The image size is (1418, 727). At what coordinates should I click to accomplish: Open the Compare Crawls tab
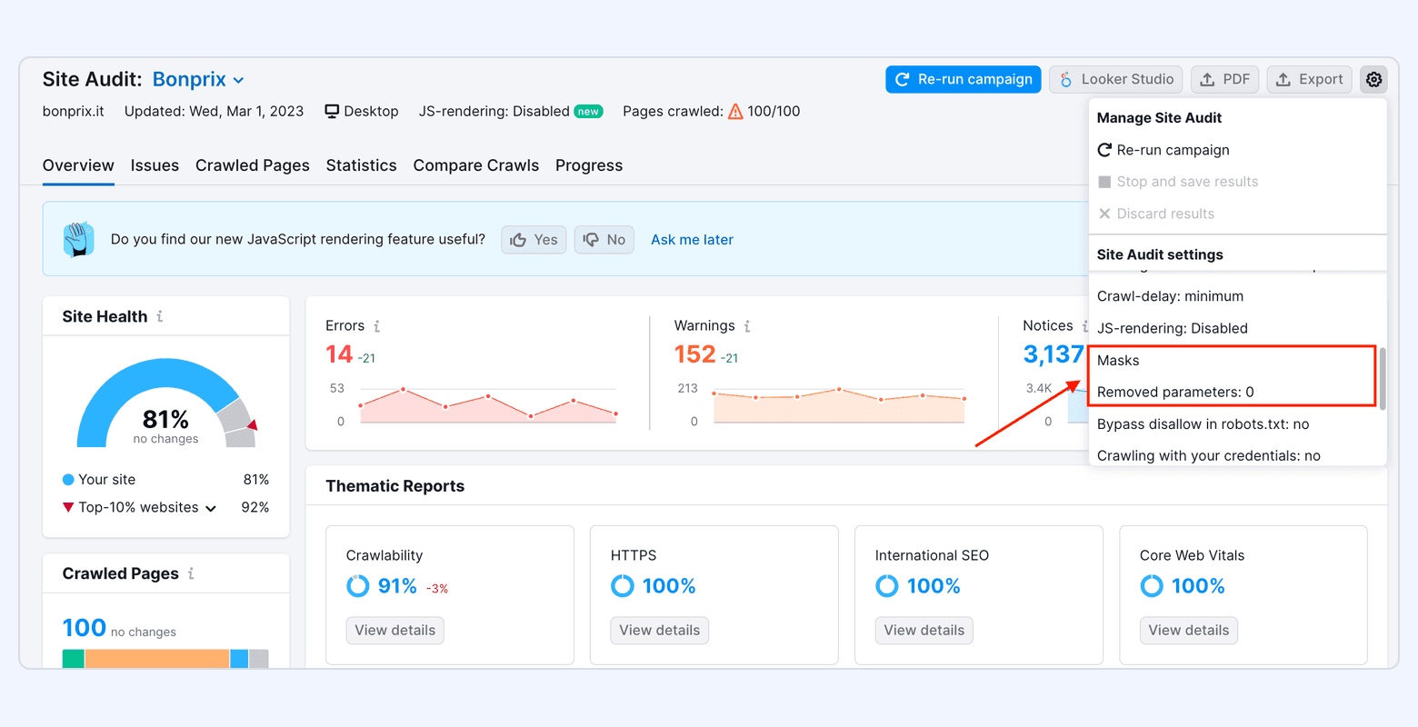click(x=475, y=165)
